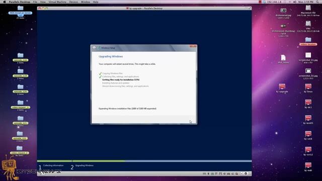This screenshot has width=322, height=181.
Task: Select the IPv6_notes document icon
Action: point(283,59)
